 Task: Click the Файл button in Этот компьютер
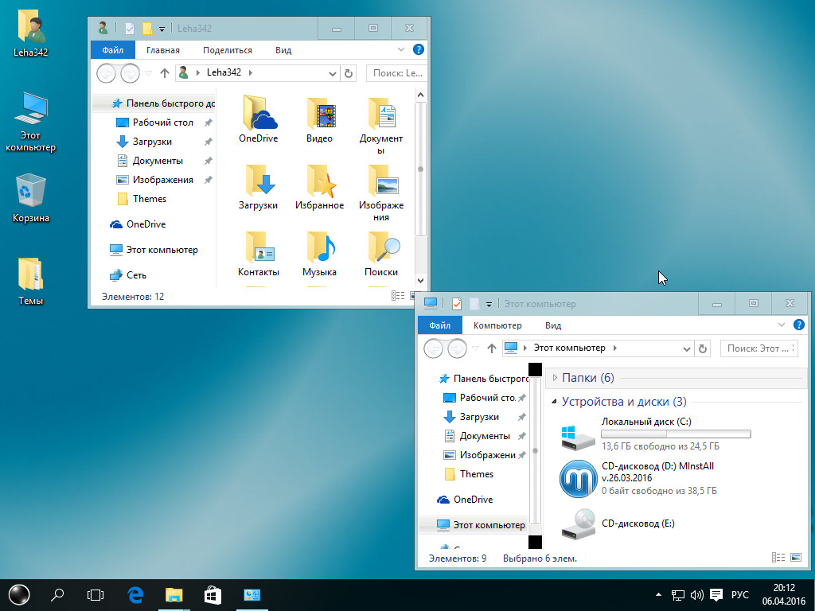coord(439,325)
